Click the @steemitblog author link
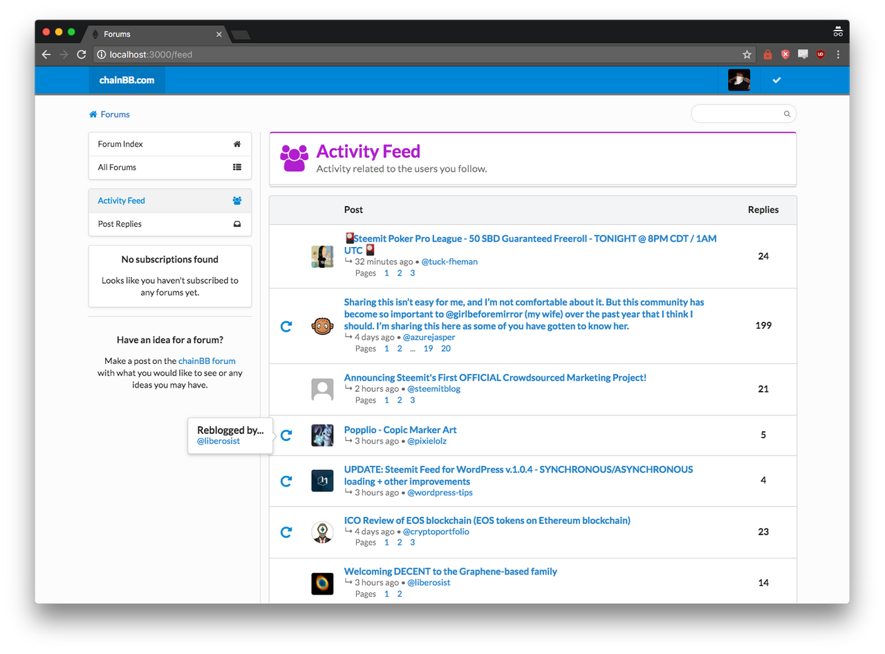Viewport: 885px width, 654px height. point(434,390)
